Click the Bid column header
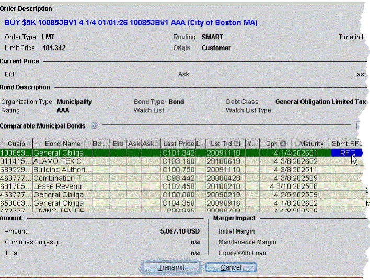Viewport: 370px width, 280px height. 118,144
